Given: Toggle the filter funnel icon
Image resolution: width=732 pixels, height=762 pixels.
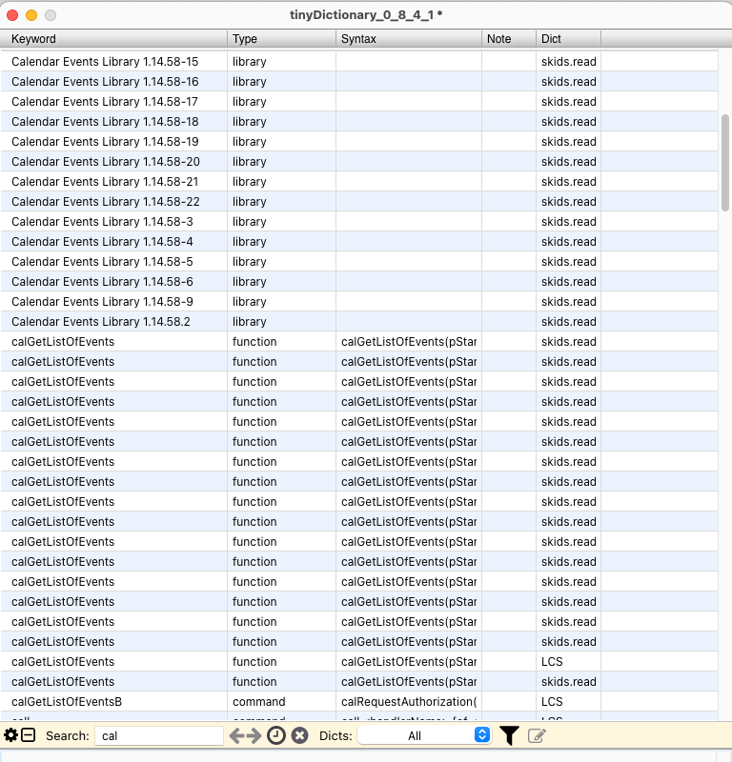Looking at the screenshot, I should click(x=510, y=735).
